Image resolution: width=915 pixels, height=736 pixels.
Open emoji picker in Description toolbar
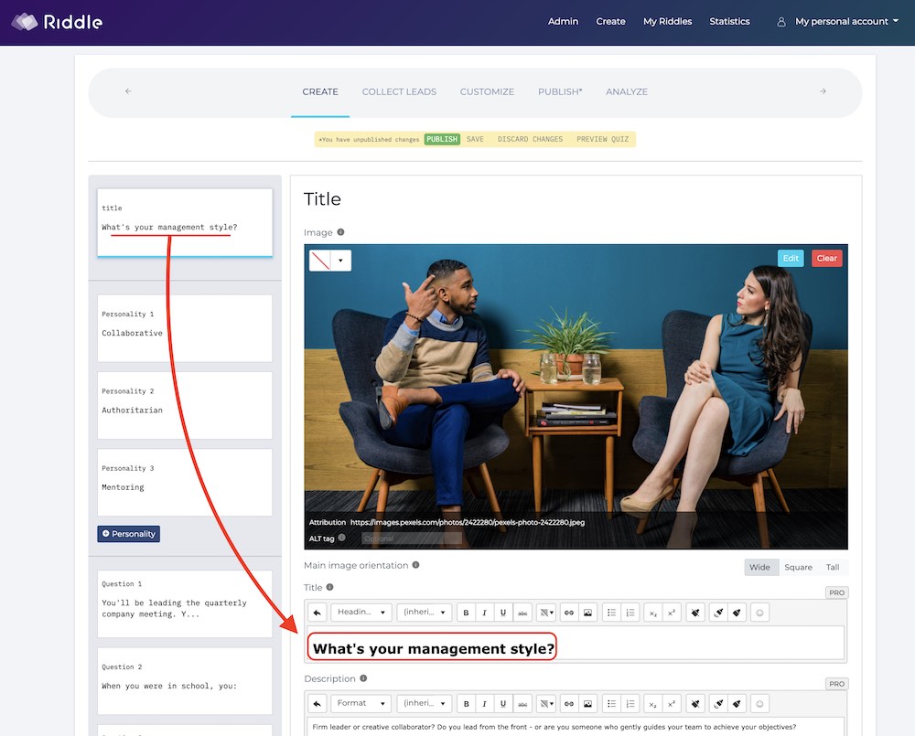tap(759, 703)
